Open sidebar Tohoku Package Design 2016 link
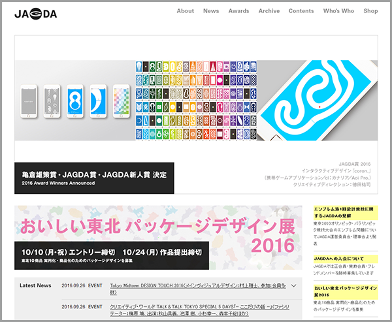The height and width of the screenshot is (322, 392). click(346, 292)
